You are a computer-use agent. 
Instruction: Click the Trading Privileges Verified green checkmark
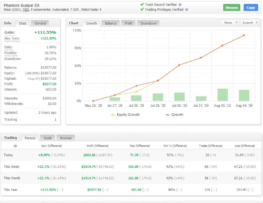pos(142,9)
